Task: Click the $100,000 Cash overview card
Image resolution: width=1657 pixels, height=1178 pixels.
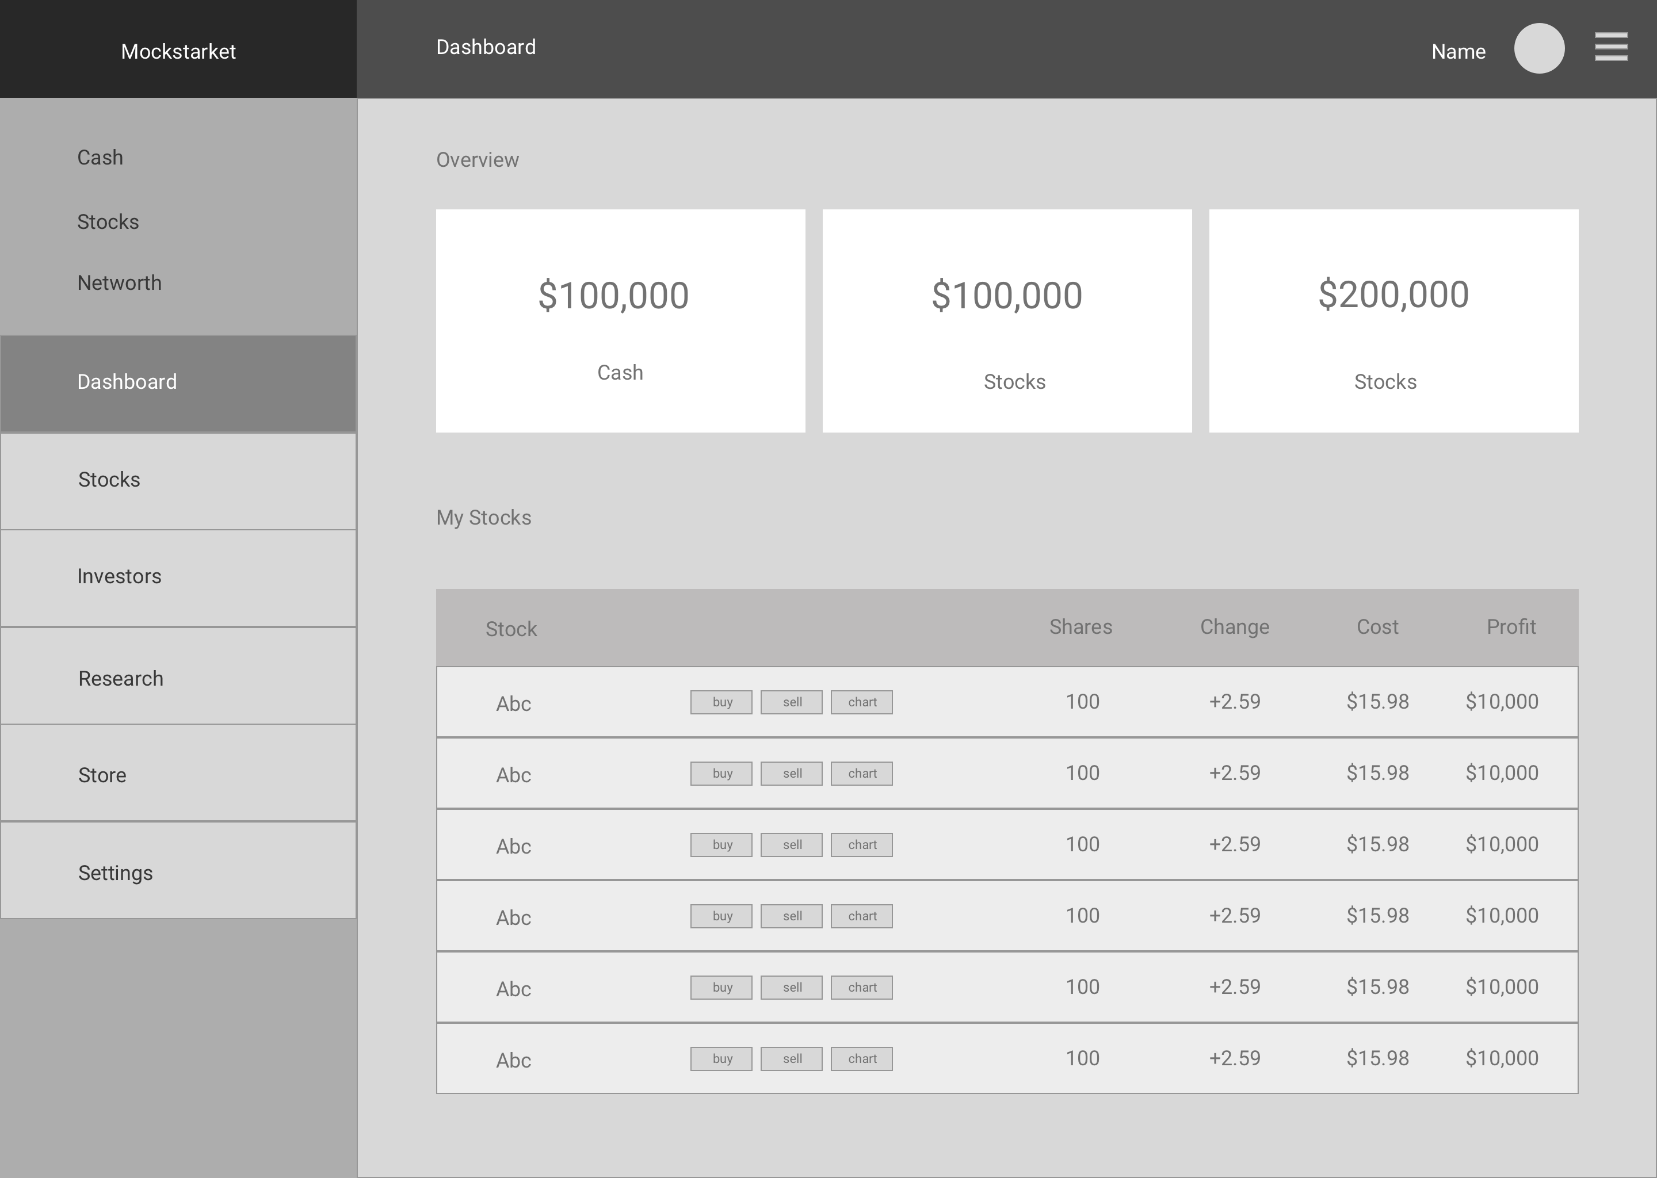Action: click(x=620, y=320)
